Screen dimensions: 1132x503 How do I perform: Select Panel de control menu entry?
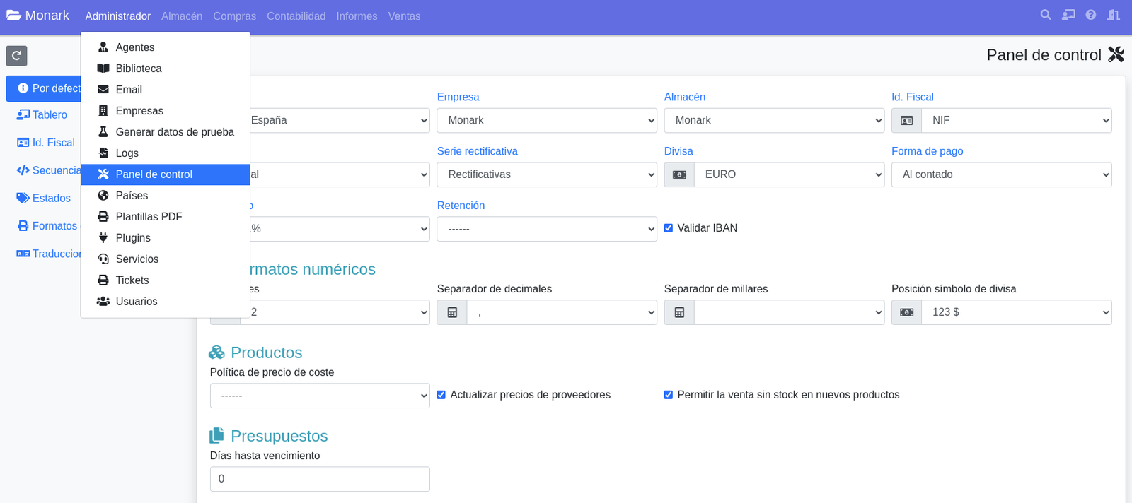click(166, 174)
